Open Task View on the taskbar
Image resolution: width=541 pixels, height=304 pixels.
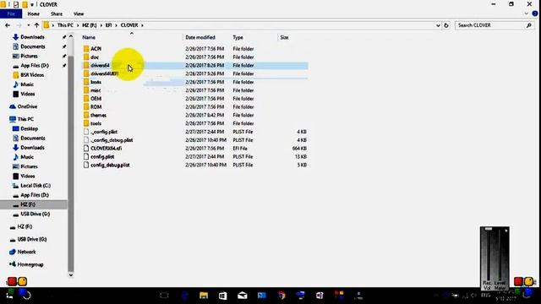164,296
